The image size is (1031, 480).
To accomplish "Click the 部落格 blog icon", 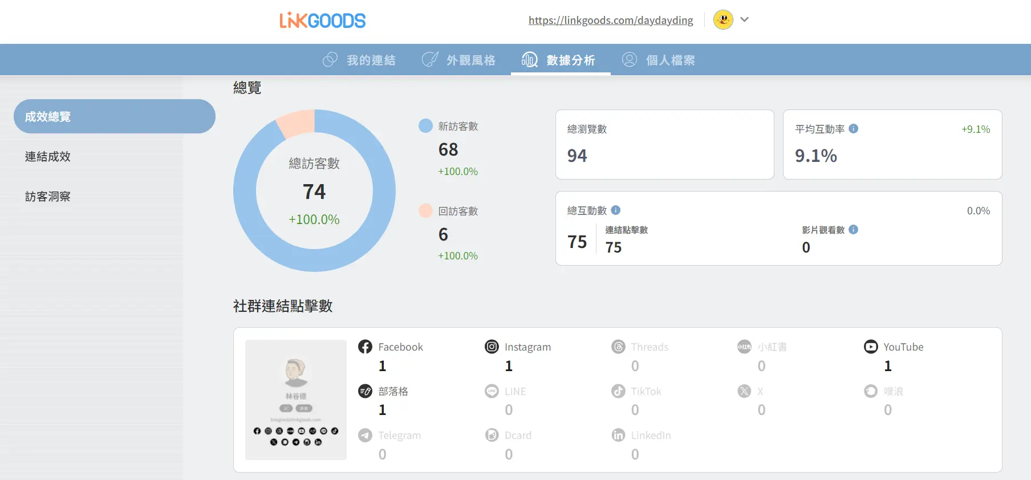I will tap(365, 391).
